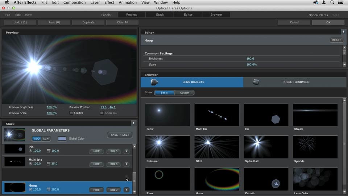Click the Clear All button
Image resolution: width=348 pixels, height=196 pixels.
click(x=122, y=23)
